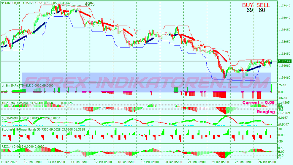Click the dropdown triangle beside GBPUSD,H1
This screenshot has height=165, width=293.
pos(3,3)
